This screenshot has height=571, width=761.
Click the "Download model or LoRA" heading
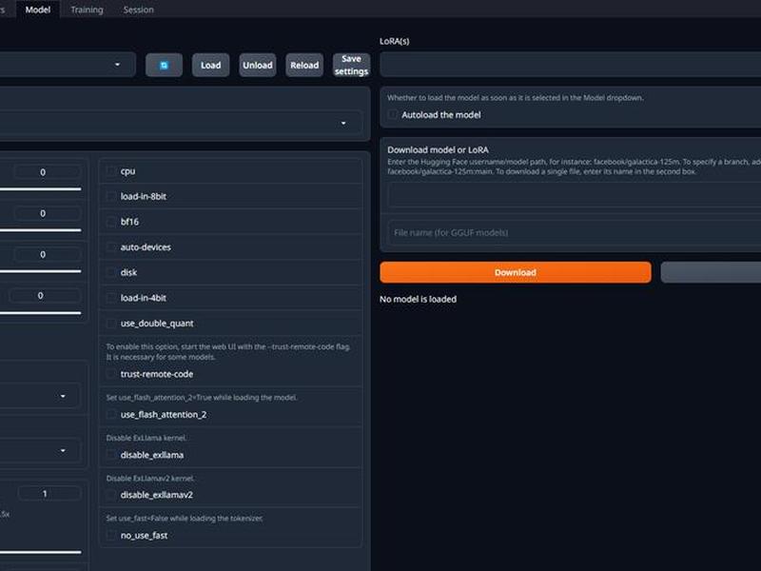(x=438, y=150)
